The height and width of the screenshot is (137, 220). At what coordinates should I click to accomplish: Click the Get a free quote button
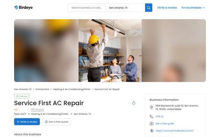pyautogui.click(x=56, y=122)
